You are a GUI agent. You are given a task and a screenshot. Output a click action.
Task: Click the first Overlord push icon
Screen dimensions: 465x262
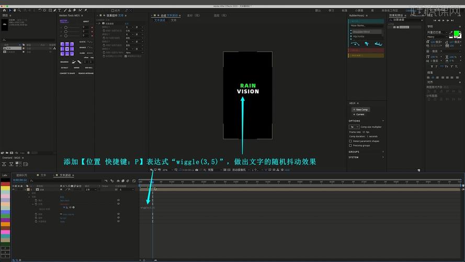4,164
